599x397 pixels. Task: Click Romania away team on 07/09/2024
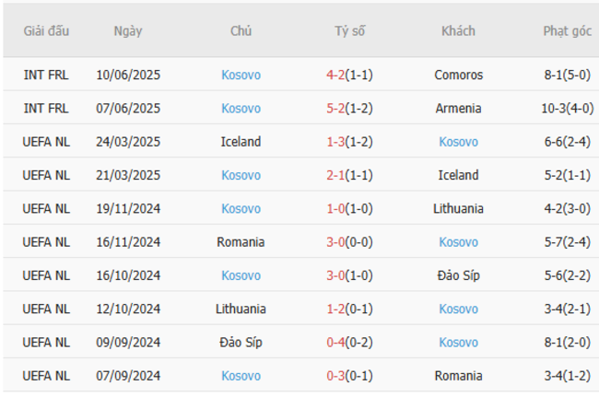coord(458,375)
